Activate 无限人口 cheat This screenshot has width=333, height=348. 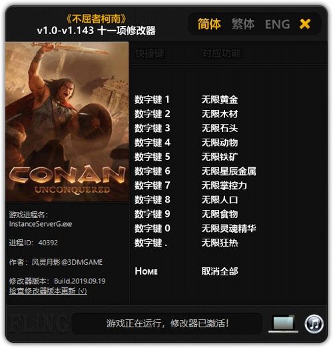(220, 200)
